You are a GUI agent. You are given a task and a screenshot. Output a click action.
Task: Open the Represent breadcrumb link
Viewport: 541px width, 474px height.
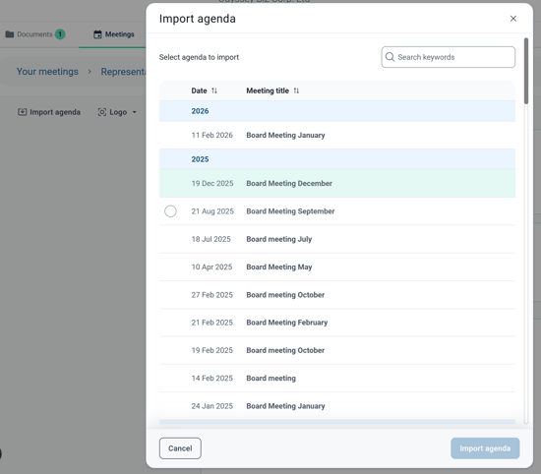point(123,72)
